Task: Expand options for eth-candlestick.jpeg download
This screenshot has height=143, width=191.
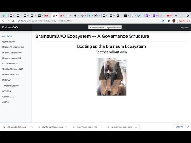Action: [x=32, y=127]
